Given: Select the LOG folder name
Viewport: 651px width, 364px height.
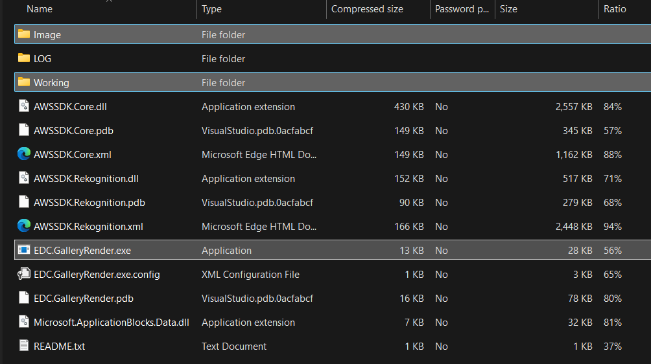Looking at the screenshot, I should click(42, 59).
